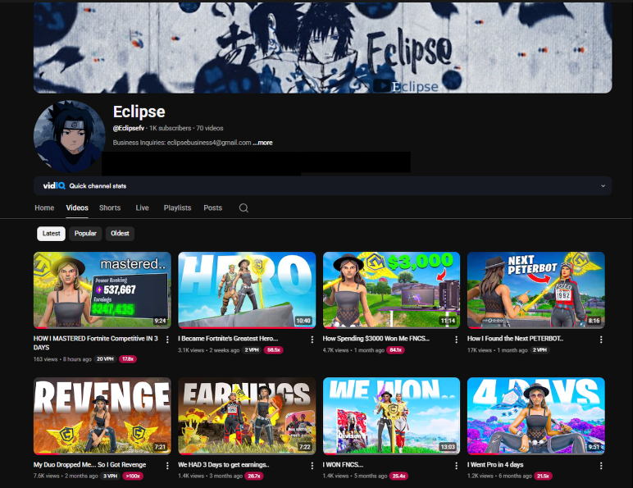Click the 70 videos count text

[x=210, y=128]
